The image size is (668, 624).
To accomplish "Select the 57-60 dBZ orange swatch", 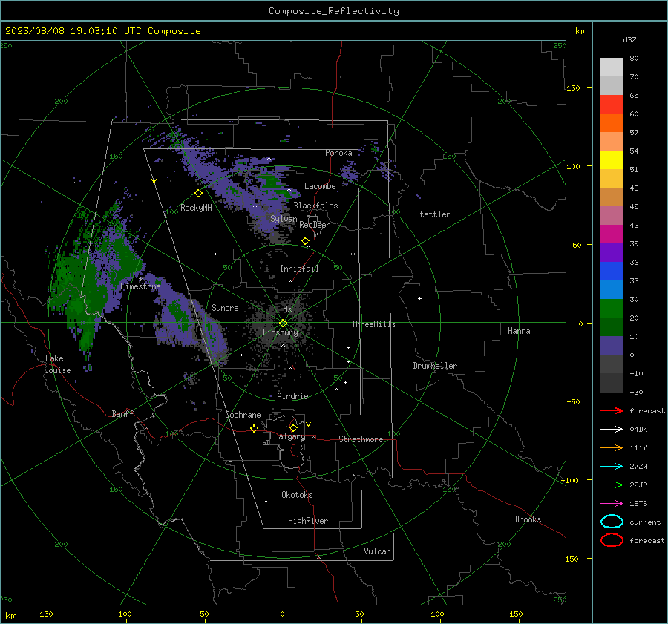I will 612,123.
